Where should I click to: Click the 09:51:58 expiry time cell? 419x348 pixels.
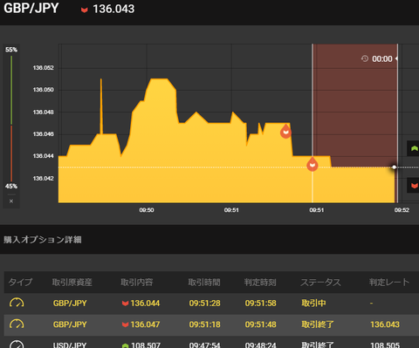(260, 304)
